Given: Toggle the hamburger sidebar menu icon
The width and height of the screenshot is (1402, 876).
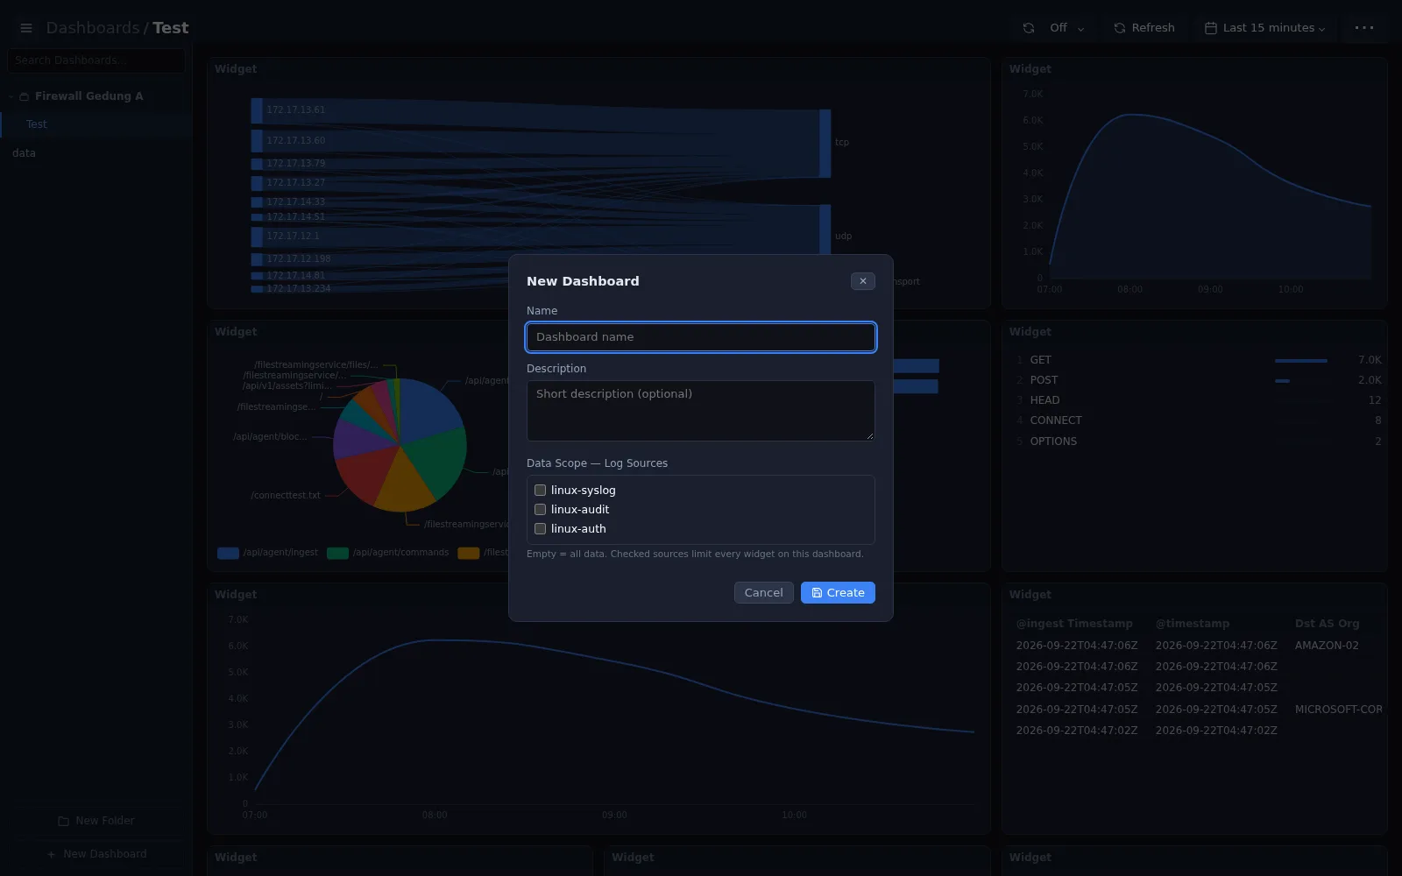Looking at the screenshot, I should point(26,28).
